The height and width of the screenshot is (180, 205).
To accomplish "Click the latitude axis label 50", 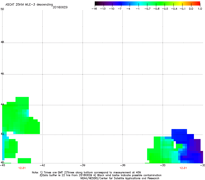I will tap(2, 9).
